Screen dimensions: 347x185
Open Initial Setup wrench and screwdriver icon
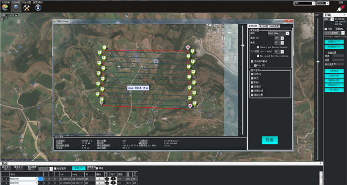pos(27,7)
